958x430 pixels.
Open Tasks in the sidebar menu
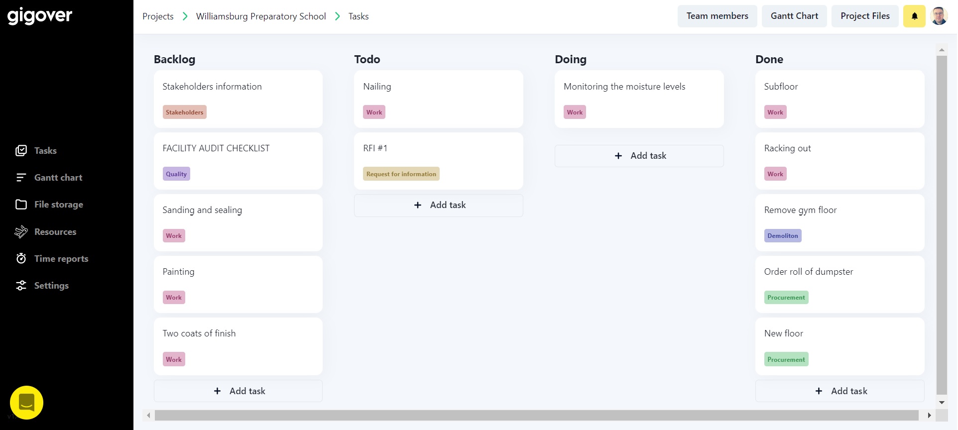45,151
